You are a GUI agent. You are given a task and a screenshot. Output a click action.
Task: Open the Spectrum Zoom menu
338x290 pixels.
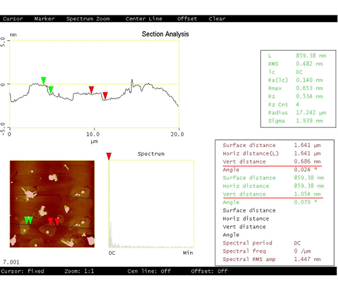click(88, 19)
